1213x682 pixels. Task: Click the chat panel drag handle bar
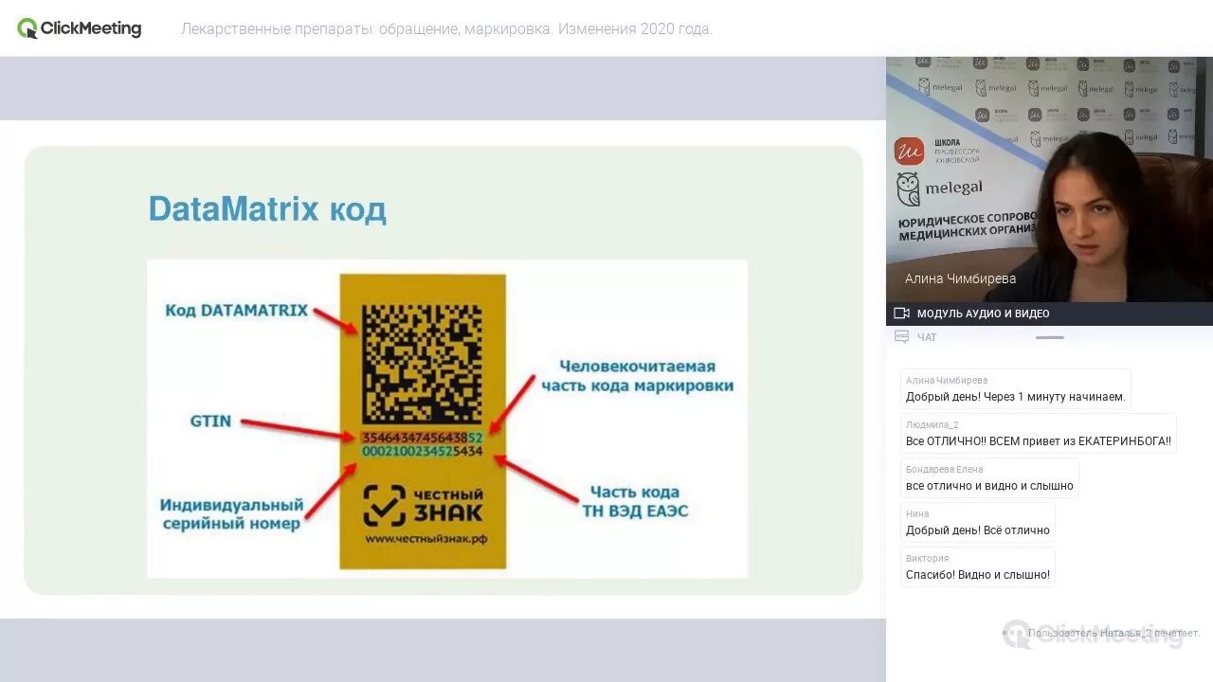(x=1049, y=337)
